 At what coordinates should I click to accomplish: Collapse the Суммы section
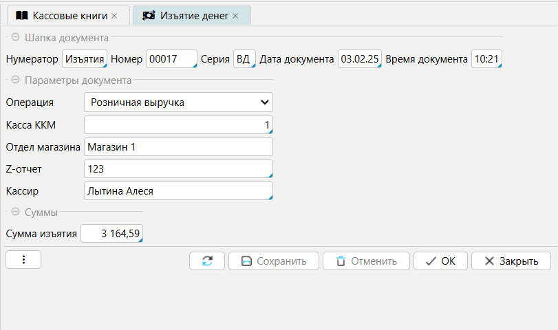15,212
